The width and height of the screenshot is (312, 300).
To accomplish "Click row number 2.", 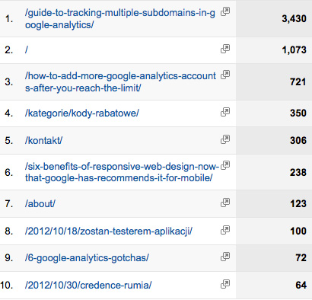I will click(x=9, y=49).
